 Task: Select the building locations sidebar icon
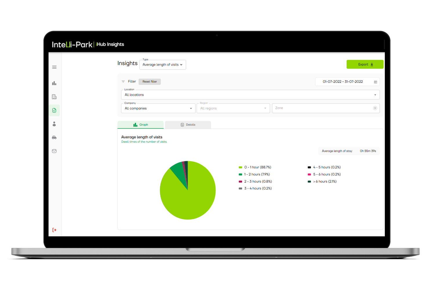[x=54, y=97]
